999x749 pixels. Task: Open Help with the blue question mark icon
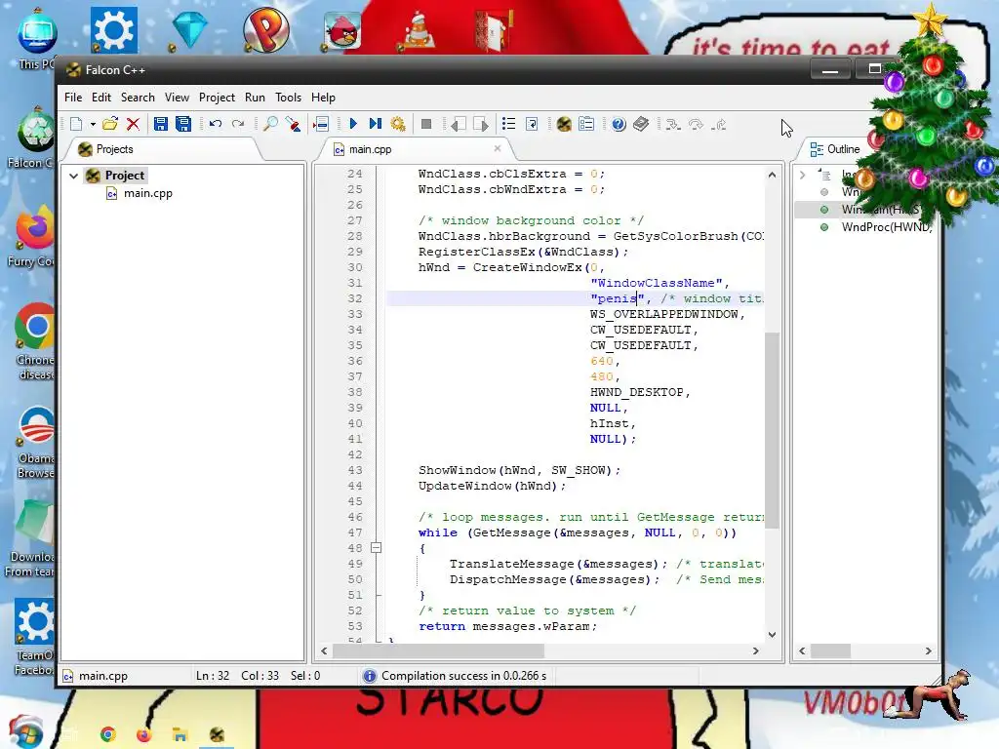[x=619, y=124]
